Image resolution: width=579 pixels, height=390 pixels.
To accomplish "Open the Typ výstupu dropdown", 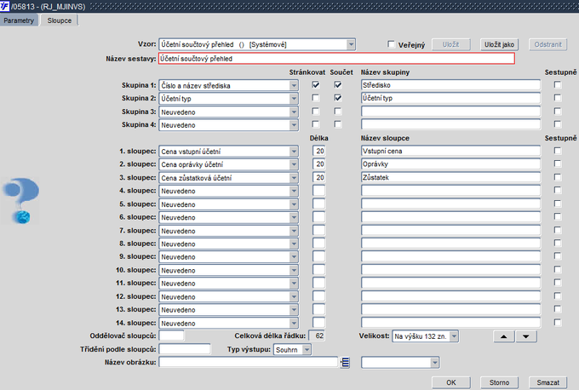I will click(x=307, y=349).
